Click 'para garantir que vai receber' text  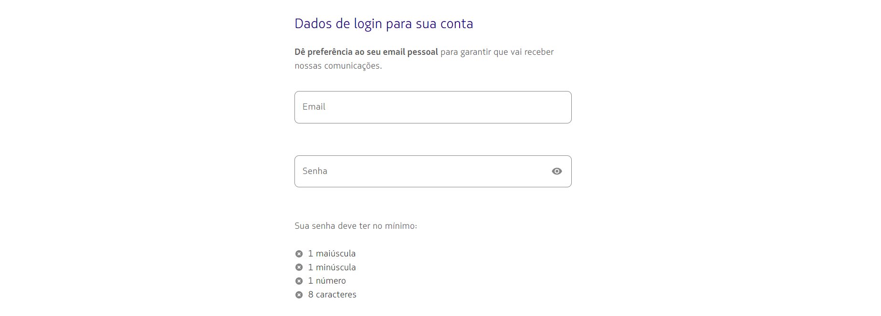coord(497,52)
